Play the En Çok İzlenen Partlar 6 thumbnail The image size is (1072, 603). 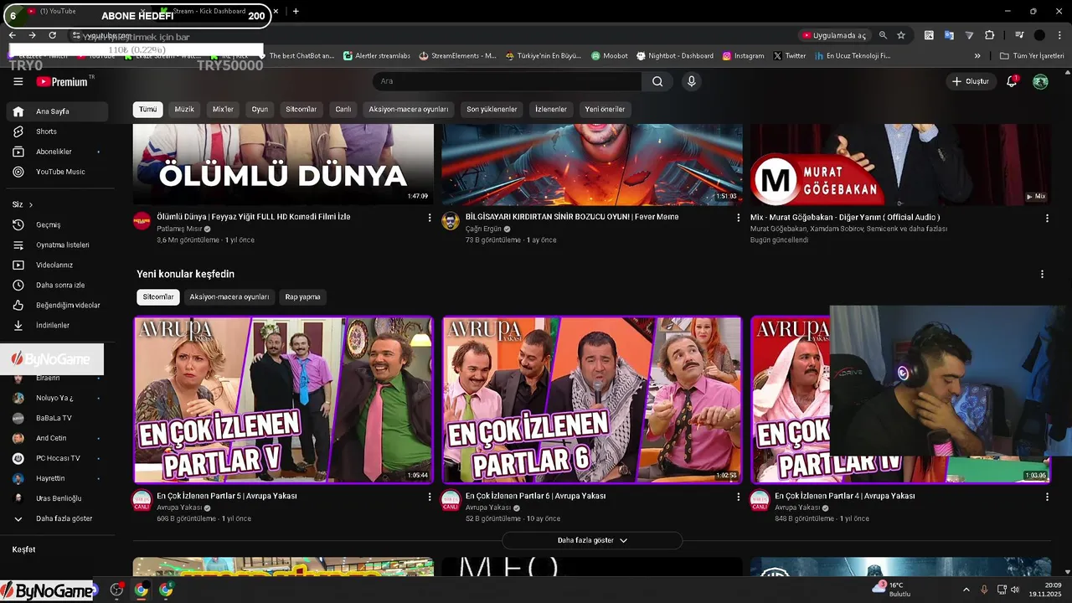tap(592, 399)
